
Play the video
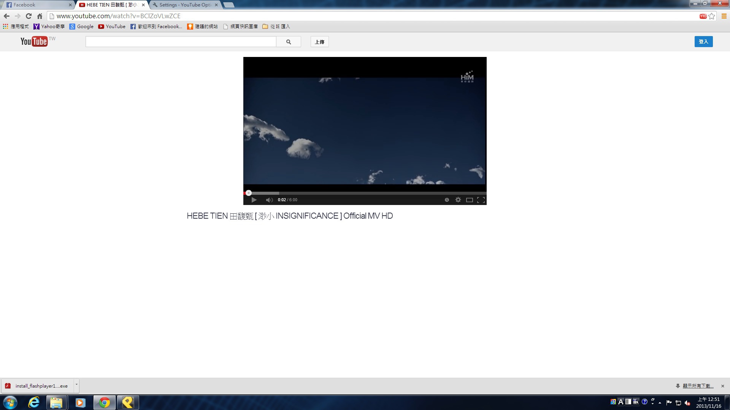point(254,200)
